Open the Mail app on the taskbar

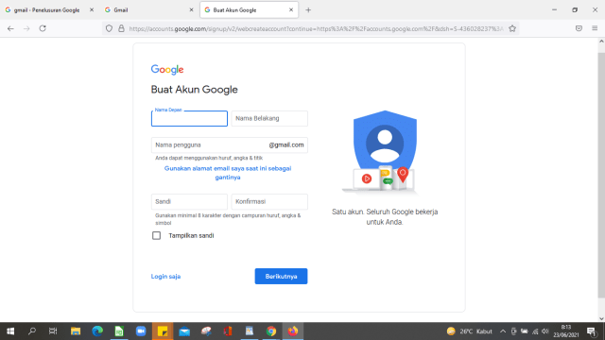pos(184,331)
